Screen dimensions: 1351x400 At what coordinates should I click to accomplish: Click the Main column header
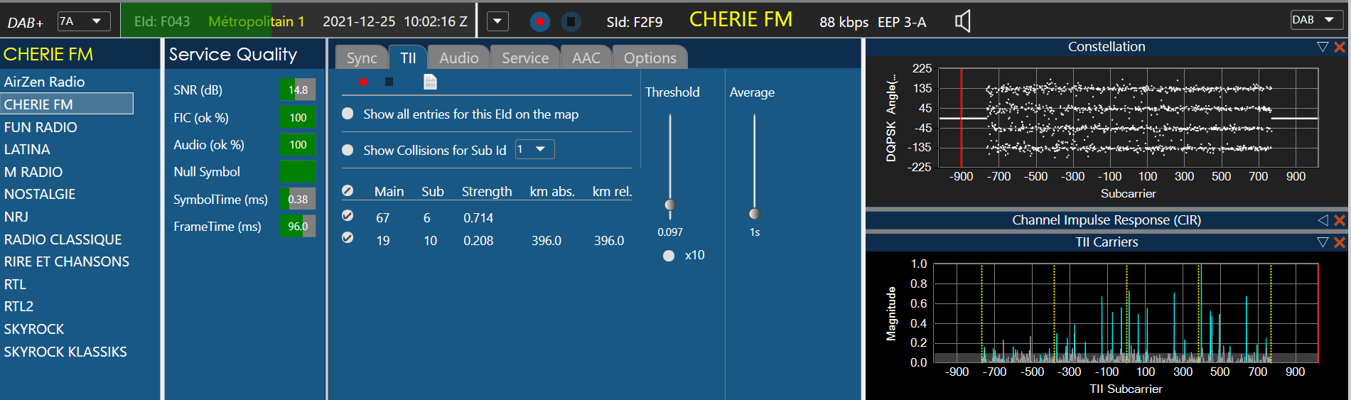click(x=389, y=191)
